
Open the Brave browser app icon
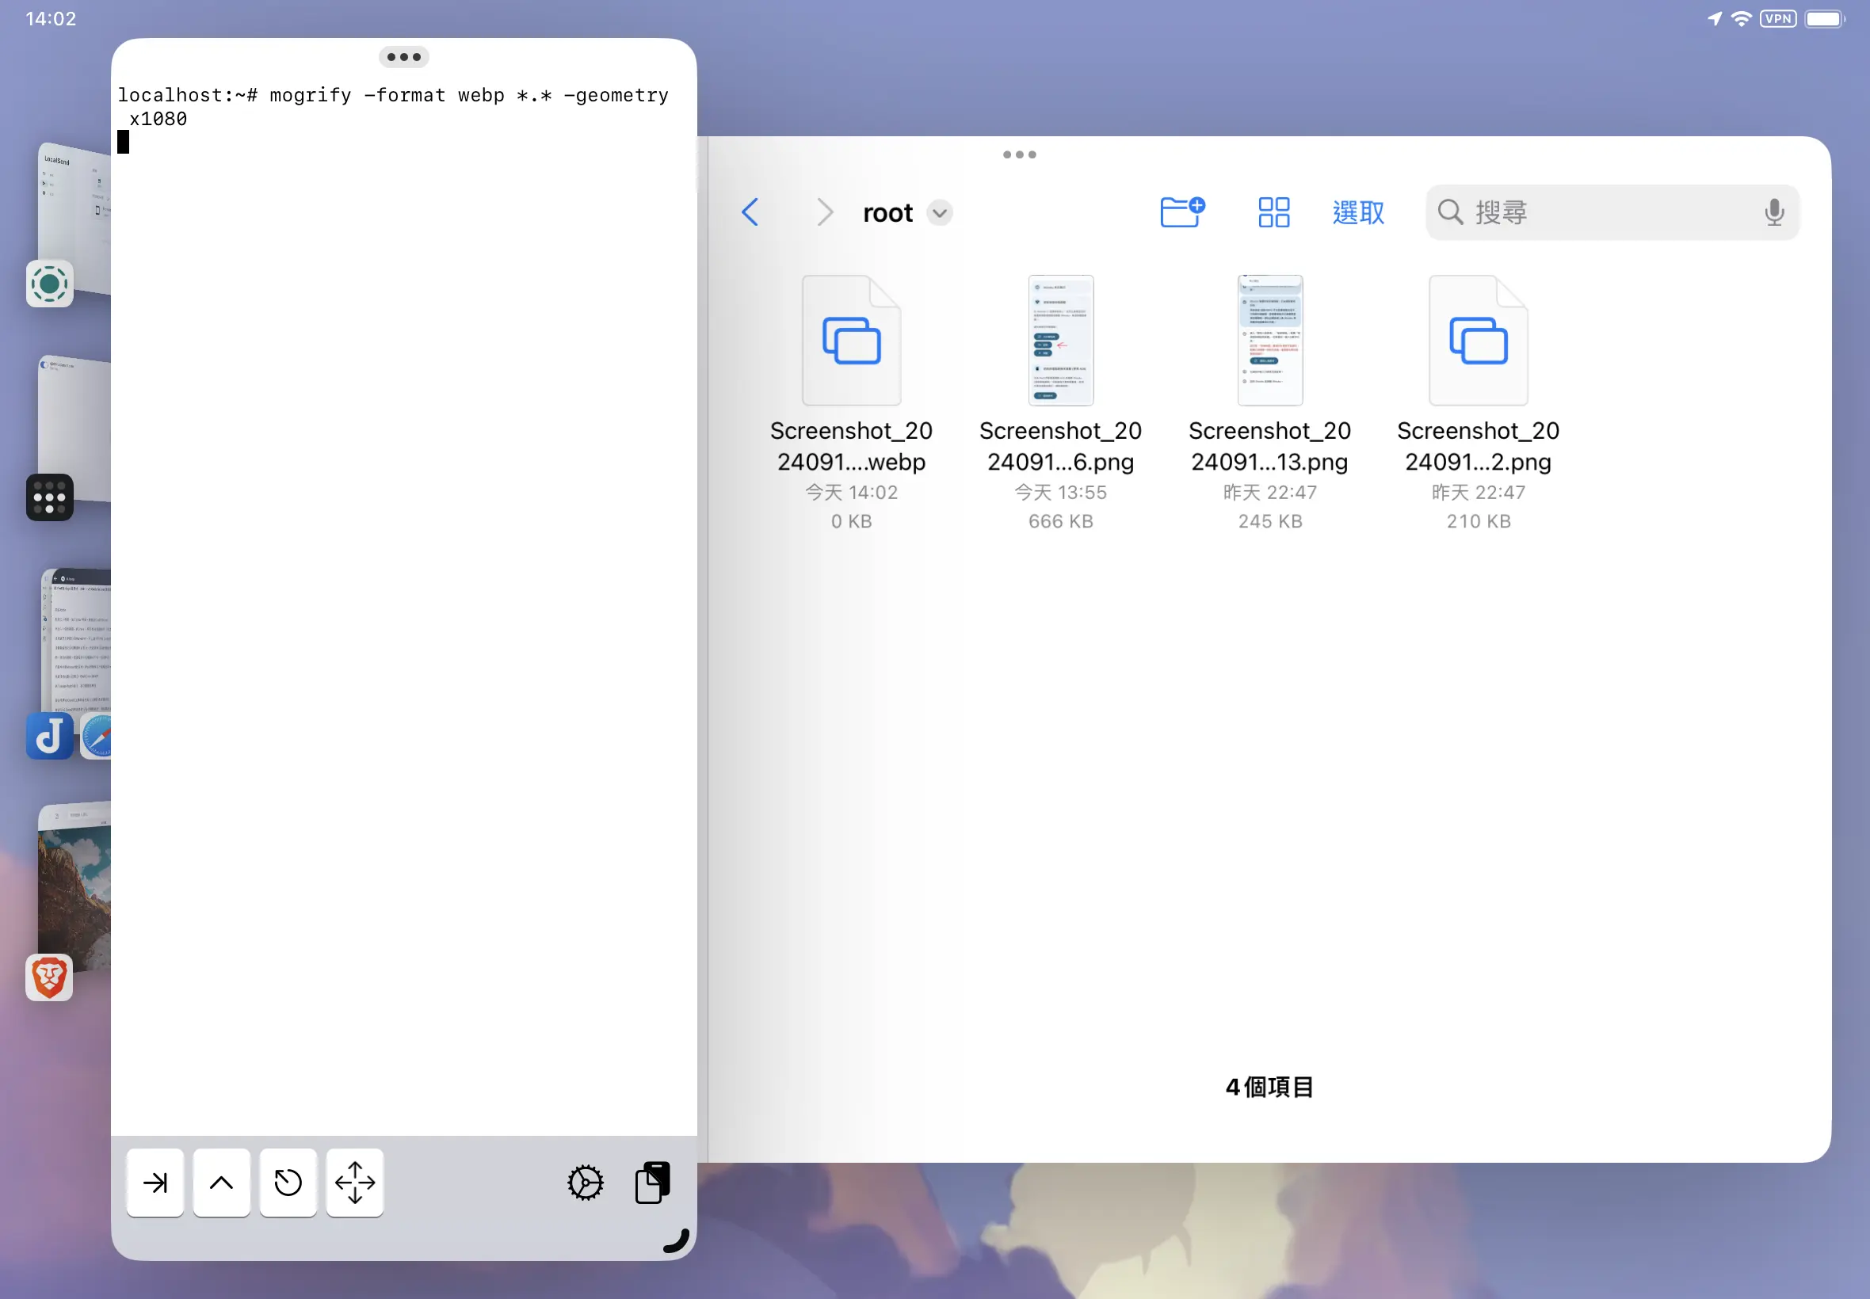tap(50, 977)
